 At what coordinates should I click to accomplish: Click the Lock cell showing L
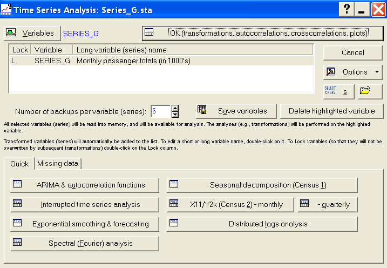pos(13,61)
